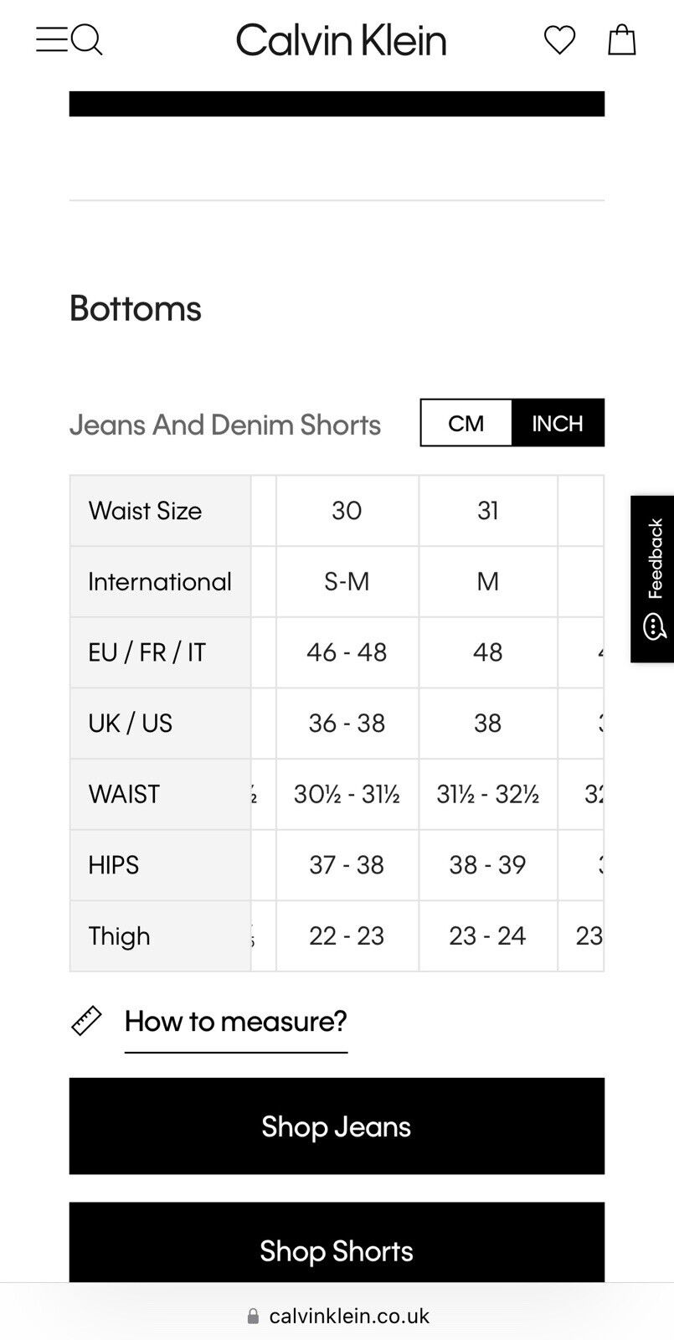Click the Calvin Klein logo
The image size is (674, 1340).
[x=341, y=40]
